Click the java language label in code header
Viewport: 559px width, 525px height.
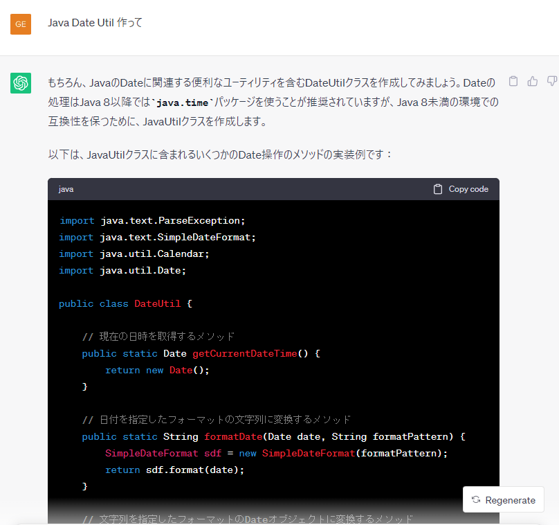pyautogui.click(x=66, y=189)
